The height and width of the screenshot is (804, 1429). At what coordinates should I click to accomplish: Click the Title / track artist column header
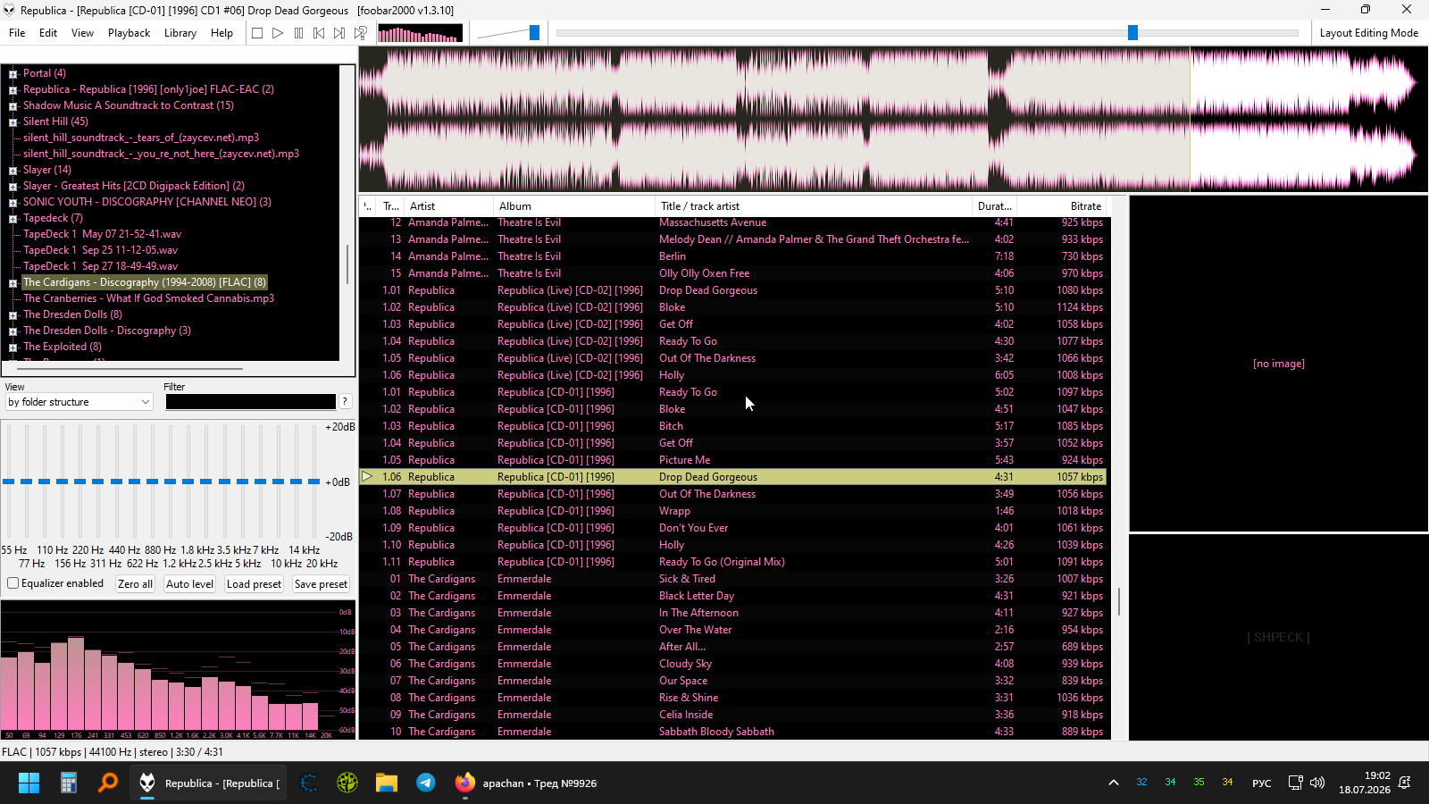click(x=814, y=206)
